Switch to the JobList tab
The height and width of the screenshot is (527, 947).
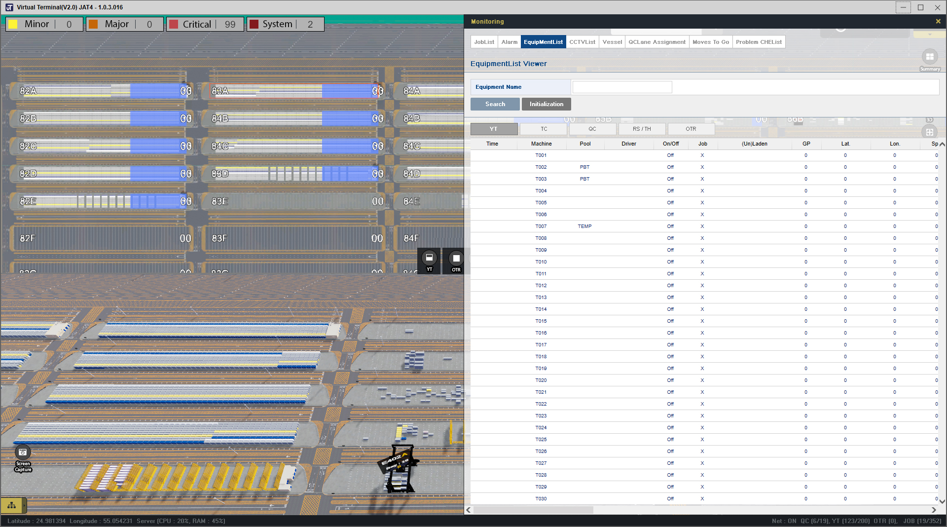coord(484,42)
